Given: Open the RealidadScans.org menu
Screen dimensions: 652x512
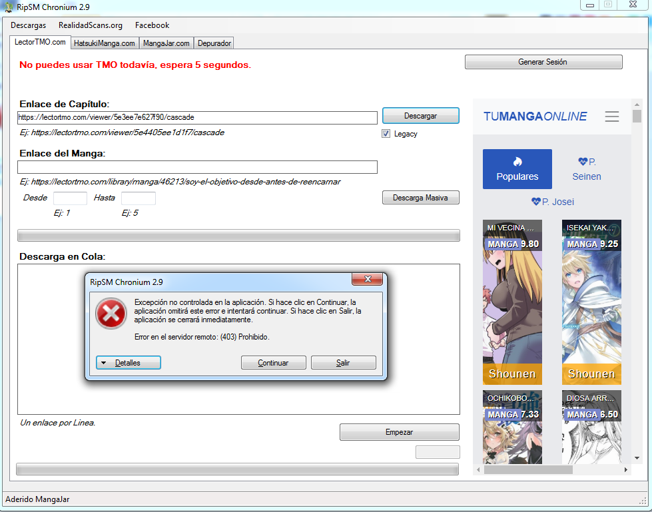Looking at the screenshot, I should (91, 25).
